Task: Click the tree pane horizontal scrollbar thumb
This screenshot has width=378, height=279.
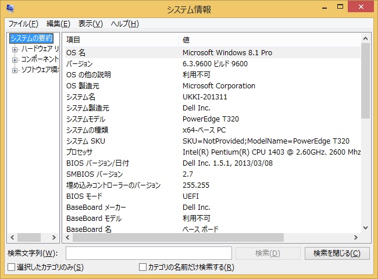Action: pos(29,238)
